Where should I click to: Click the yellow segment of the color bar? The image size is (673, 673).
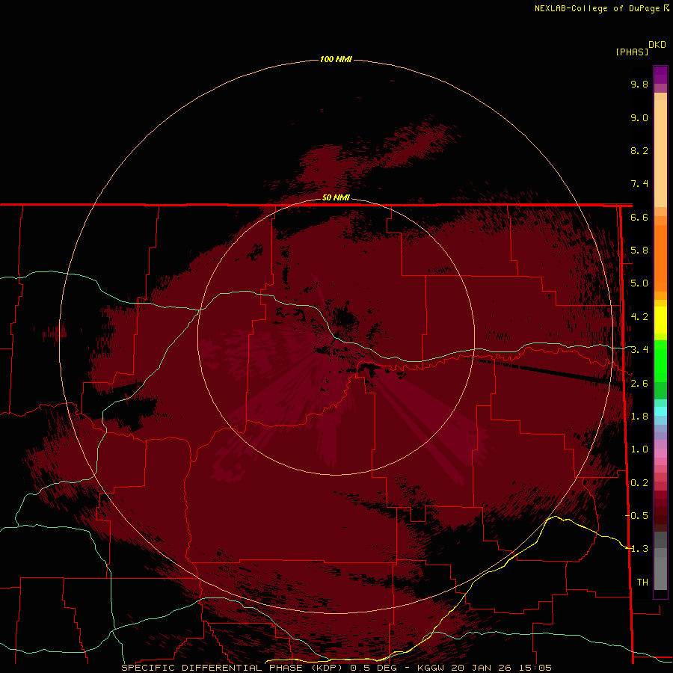[x=660, y=320]
